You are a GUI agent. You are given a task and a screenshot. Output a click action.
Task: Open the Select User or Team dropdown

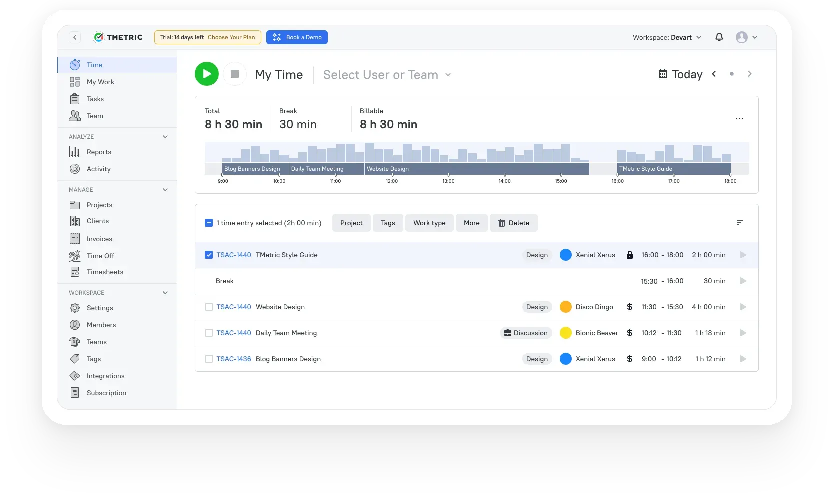coord(386,74)
